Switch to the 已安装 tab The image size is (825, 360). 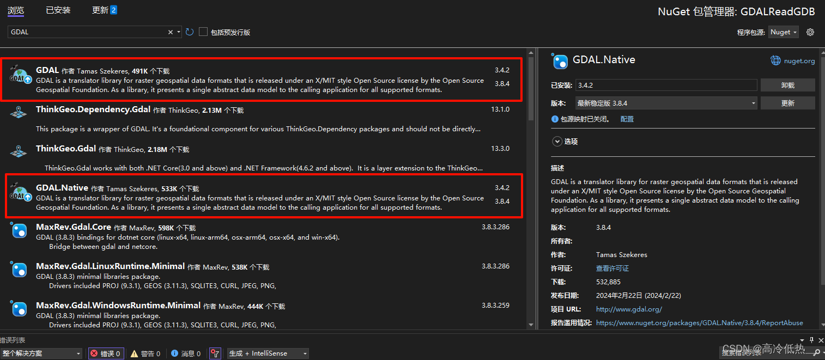pos(58,9)
